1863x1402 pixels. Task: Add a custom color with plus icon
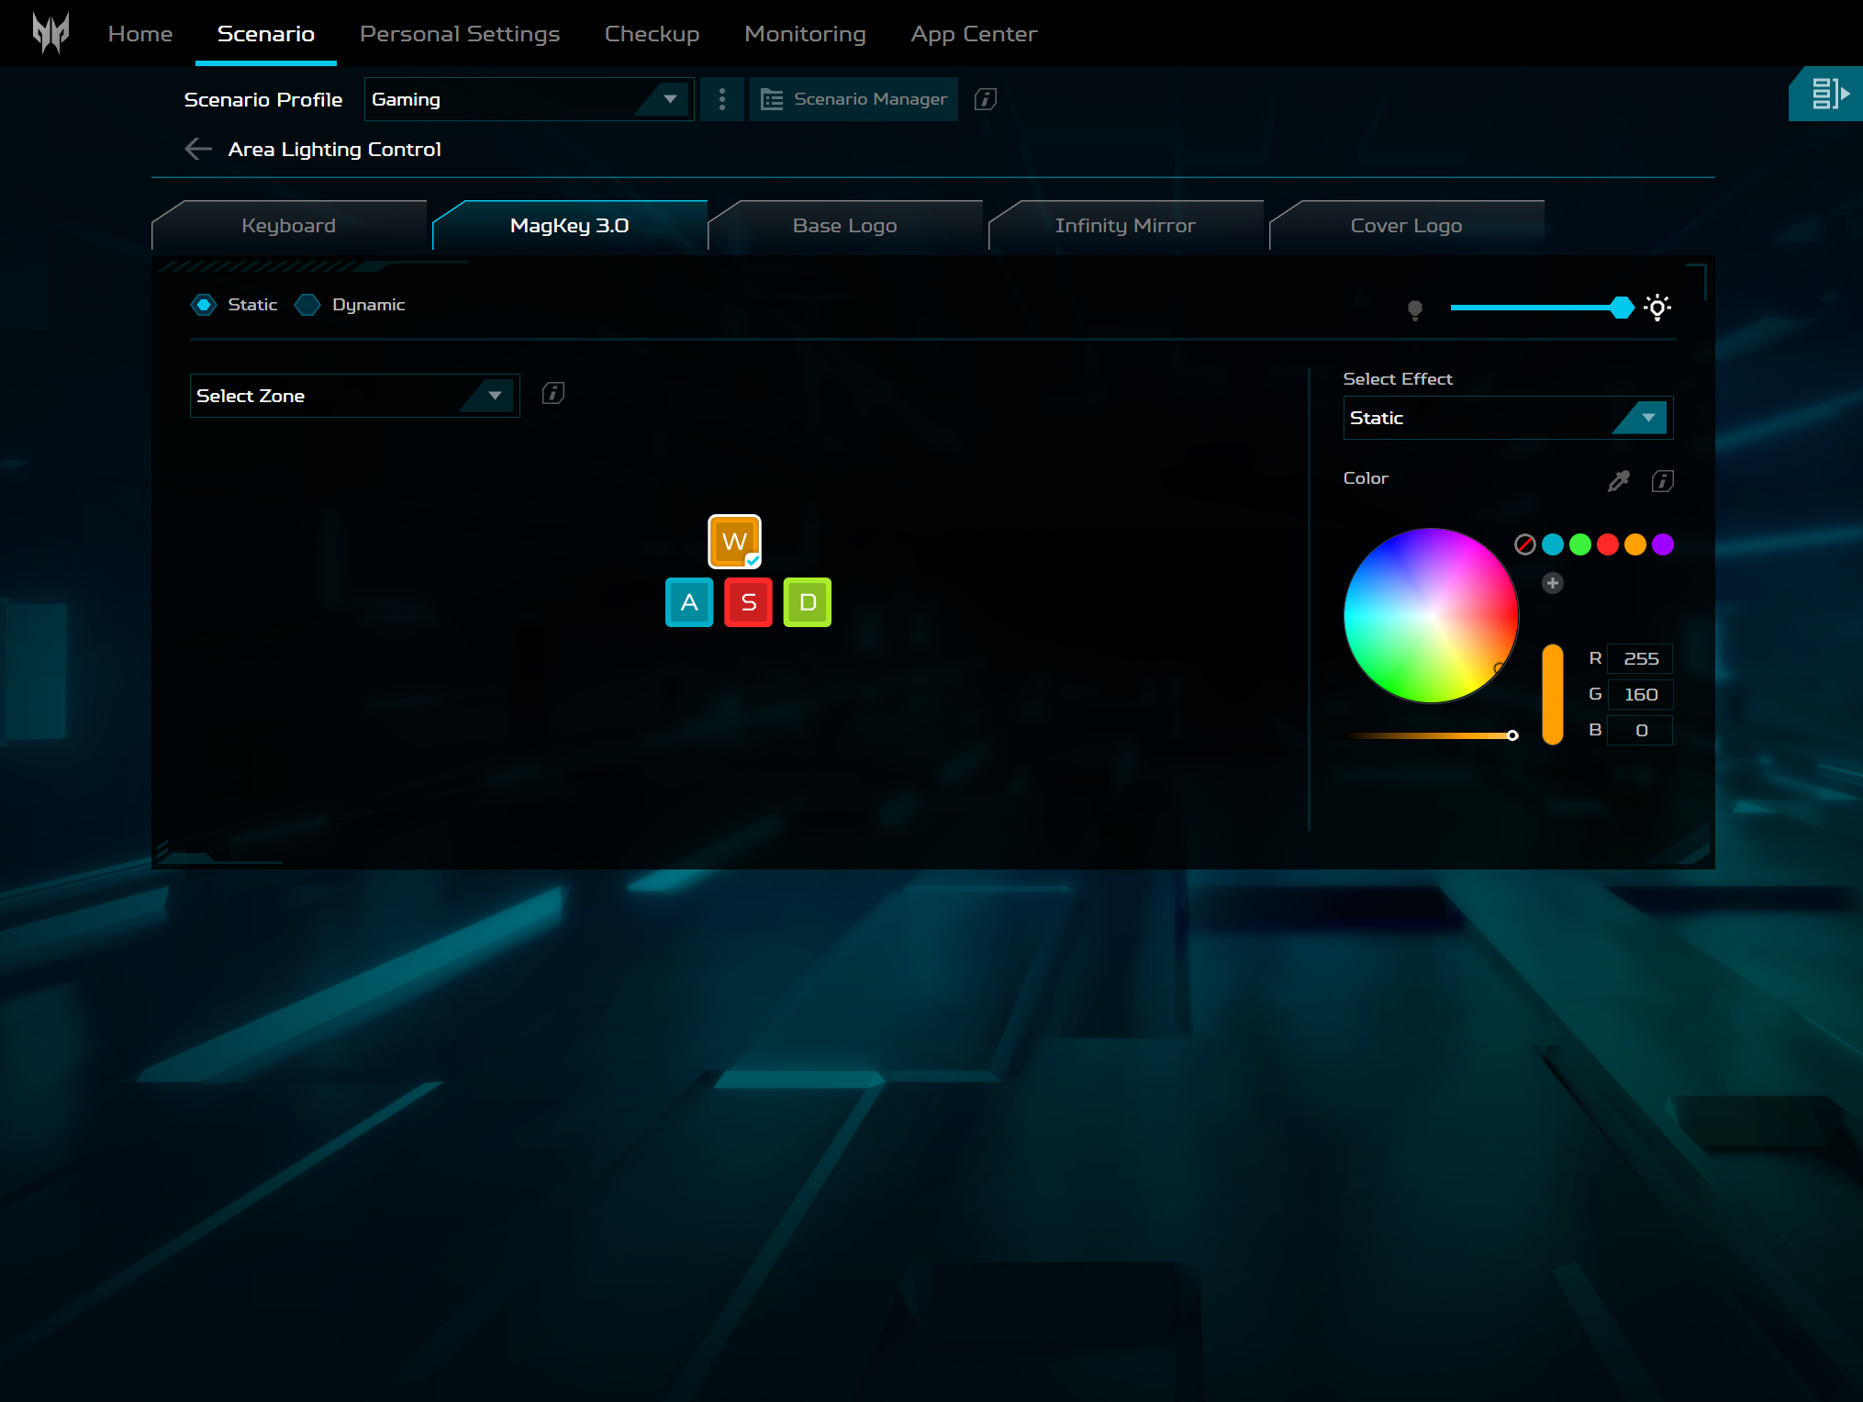[1552, 583]
